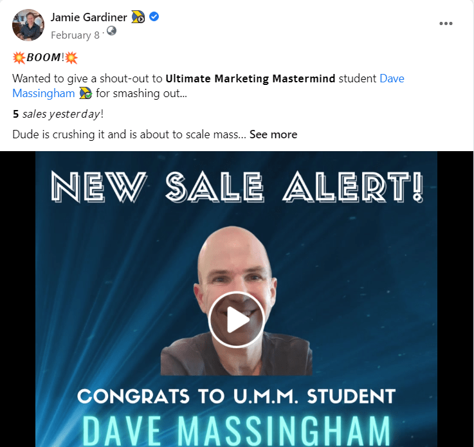Open the "Massingham" profile link
Viewport: 474px width, 447px height.
click(44, 93)
